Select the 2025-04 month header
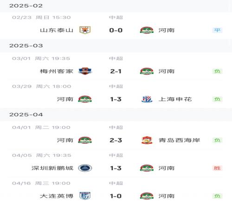232x204 pixels. pos(116,115)
